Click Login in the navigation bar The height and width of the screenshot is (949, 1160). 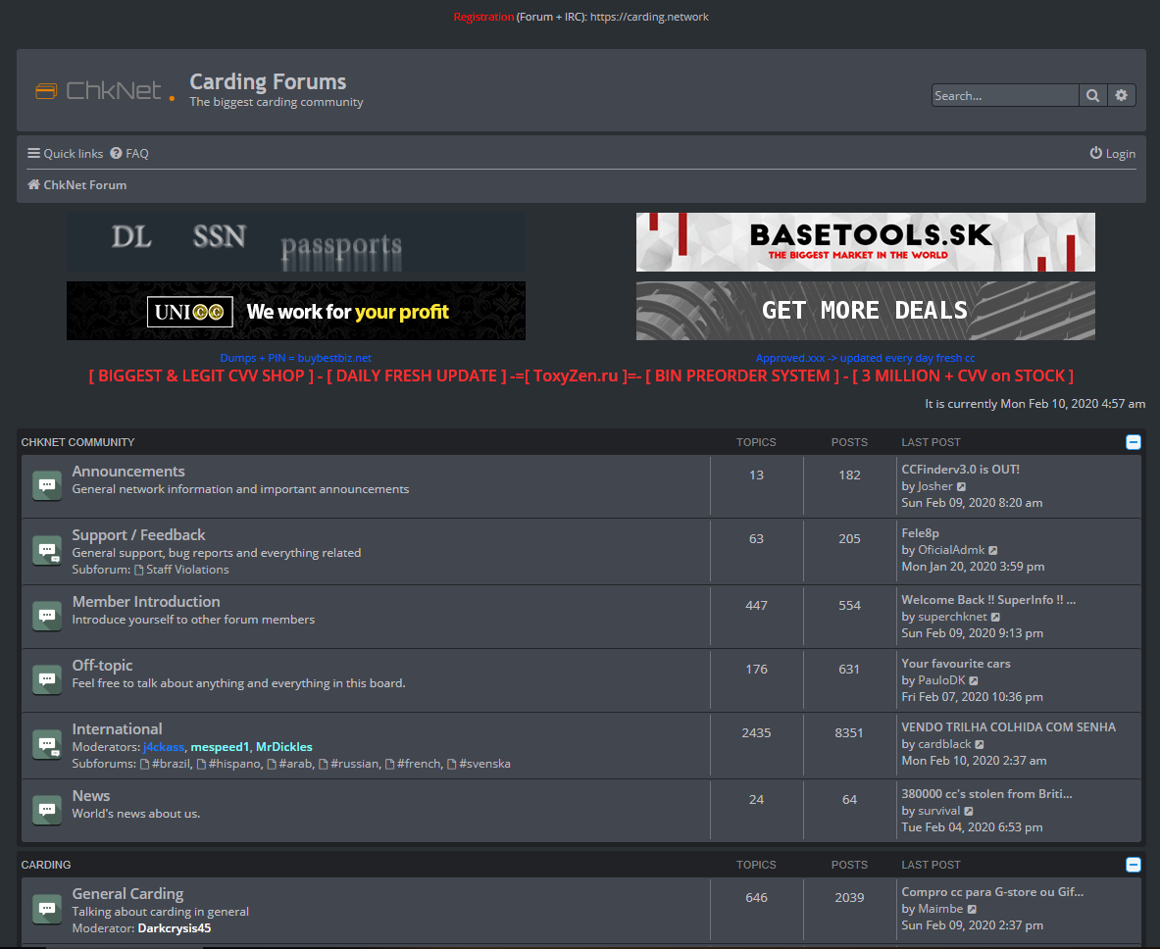pos(1113,153)
